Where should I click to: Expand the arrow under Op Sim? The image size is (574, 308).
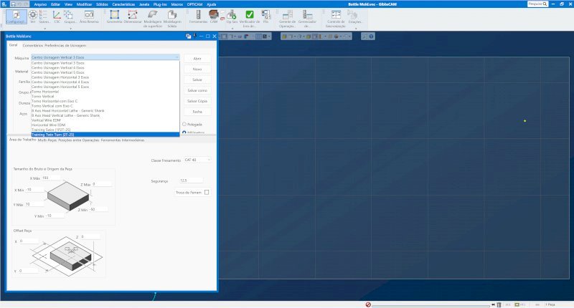pos(232,28)
